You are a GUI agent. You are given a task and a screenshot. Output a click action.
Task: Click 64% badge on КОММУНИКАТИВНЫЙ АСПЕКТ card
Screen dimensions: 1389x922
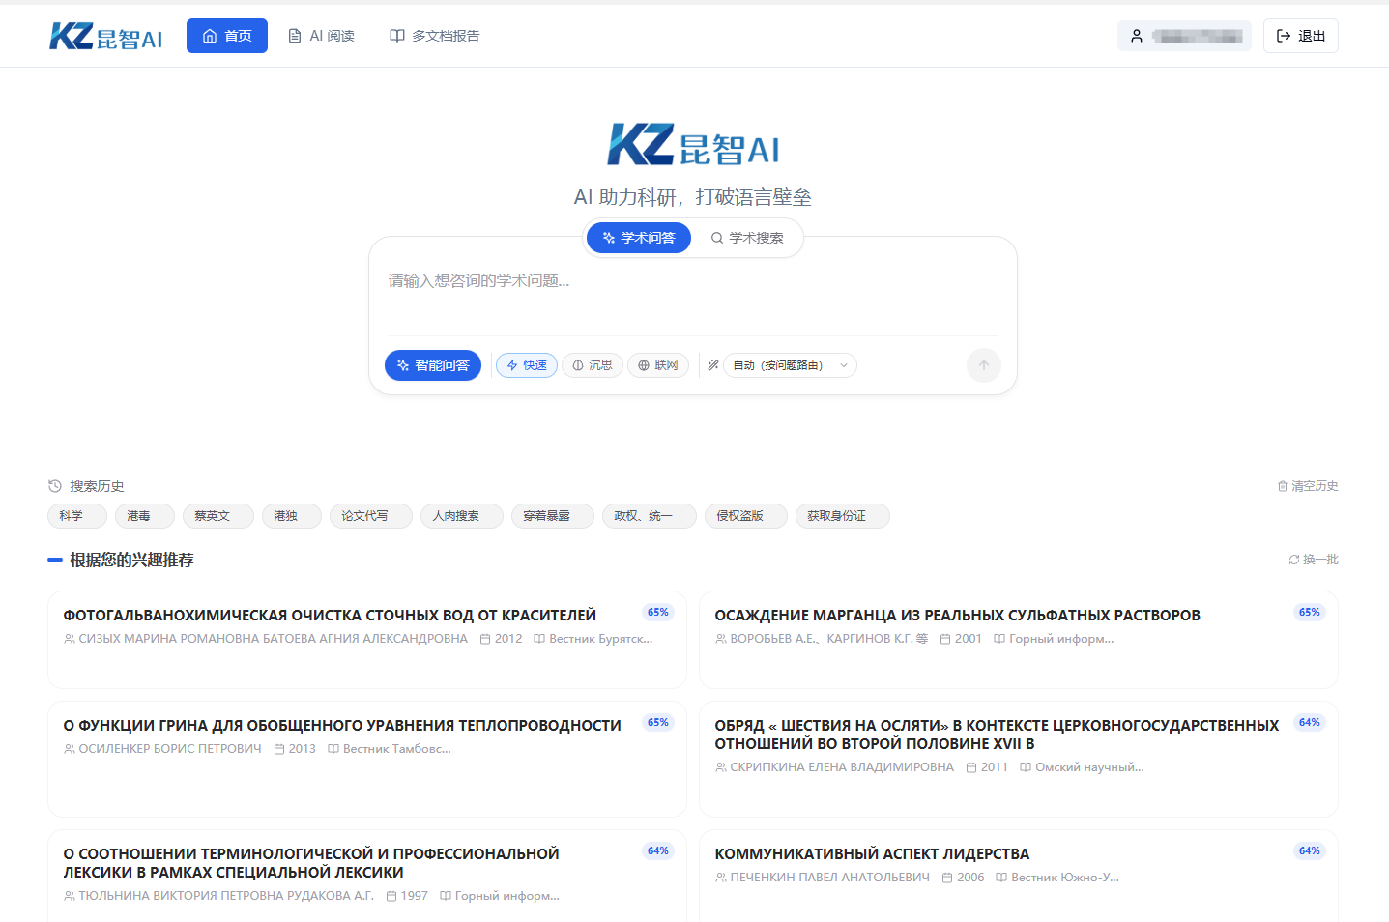(x=1310, y=851)
